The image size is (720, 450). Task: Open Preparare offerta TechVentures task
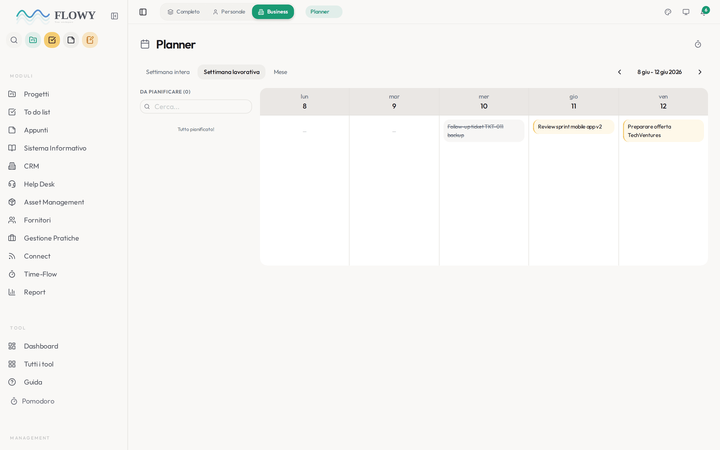663,131
